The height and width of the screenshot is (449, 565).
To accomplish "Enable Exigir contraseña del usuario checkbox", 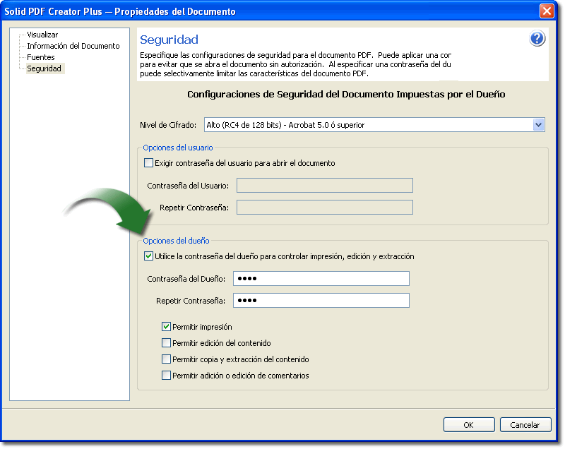I will coord(148,163).
